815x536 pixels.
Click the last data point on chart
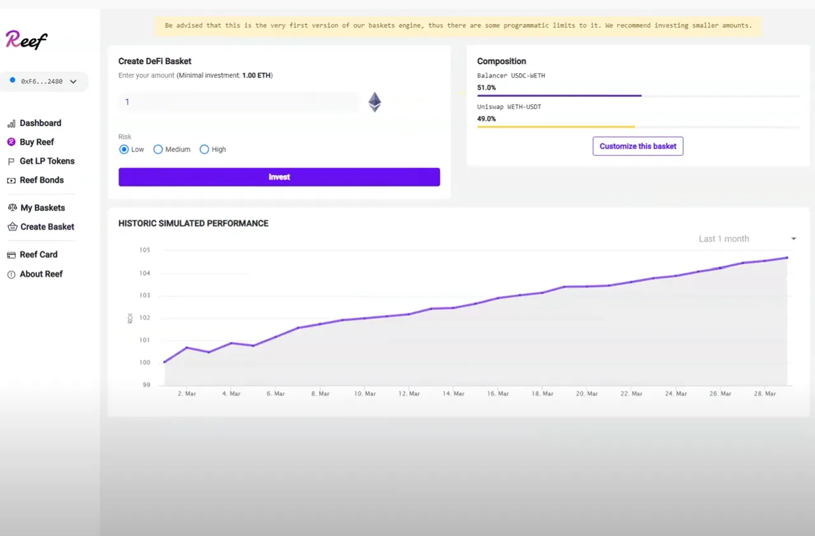tap(787, 258)
